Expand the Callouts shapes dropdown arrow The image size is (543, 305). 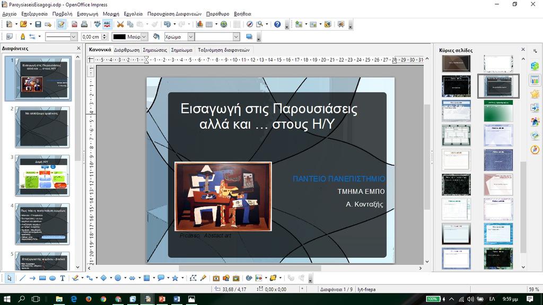tap(168, 278)
